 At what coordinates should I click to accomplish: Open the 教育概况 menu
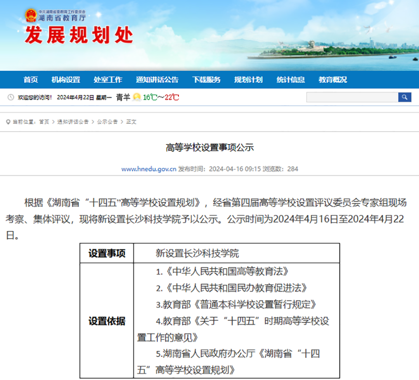[332, 80]
